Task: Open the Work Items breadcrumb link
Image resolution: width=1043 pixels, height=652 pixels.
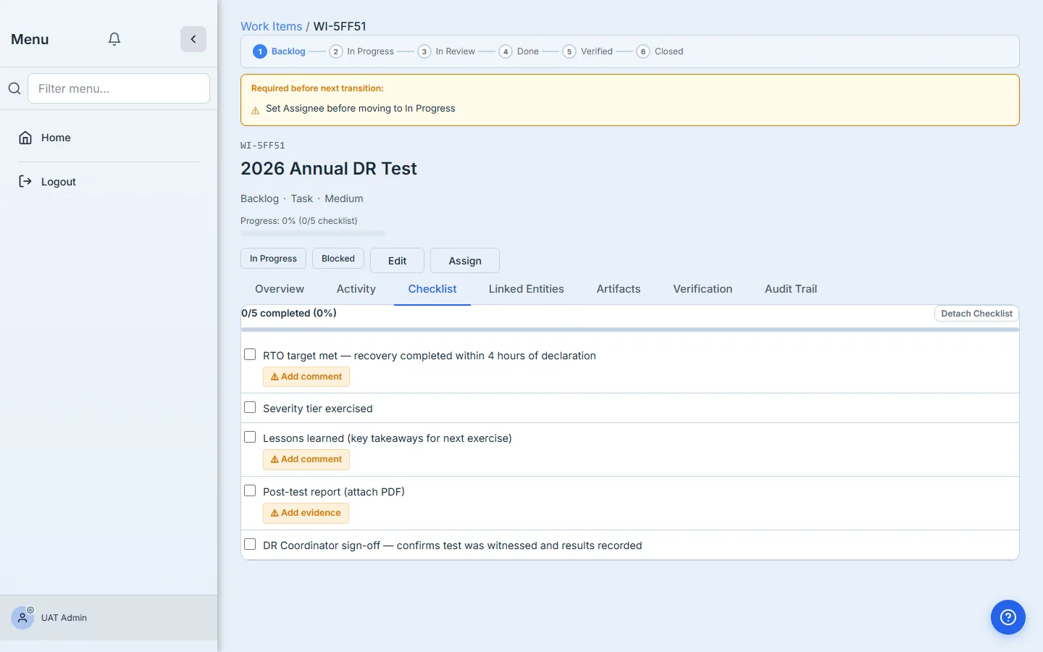Action: tap(272, 26)
